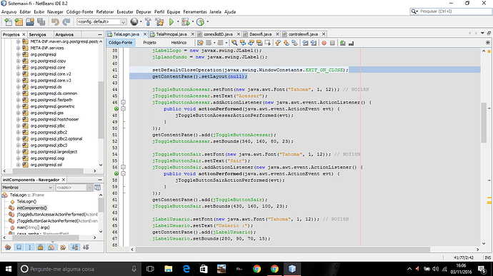Open the Refatorar menu
Screen dimensions: 493x276
105,11
